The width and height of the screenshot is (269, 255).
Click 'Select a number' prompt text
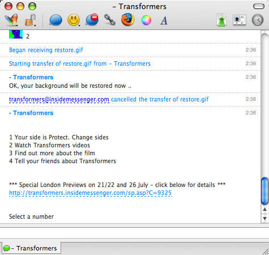pyautogui.click(x=31, y=216)
